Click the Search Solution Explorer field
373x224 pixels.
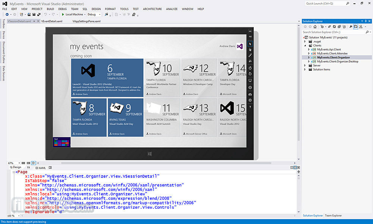click(x=333, y=32)
